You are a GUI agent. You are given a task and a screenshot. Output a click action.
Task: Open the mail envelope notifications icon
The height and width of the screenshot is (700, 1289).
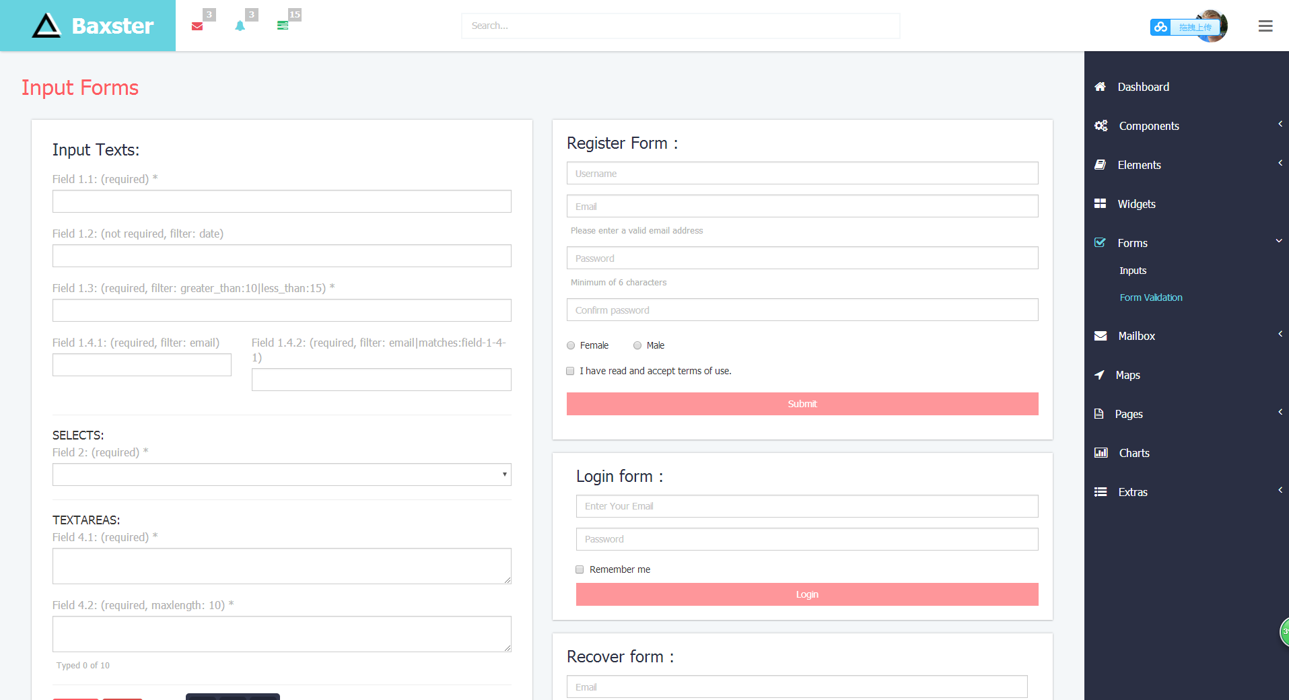(x=197, y=26)
